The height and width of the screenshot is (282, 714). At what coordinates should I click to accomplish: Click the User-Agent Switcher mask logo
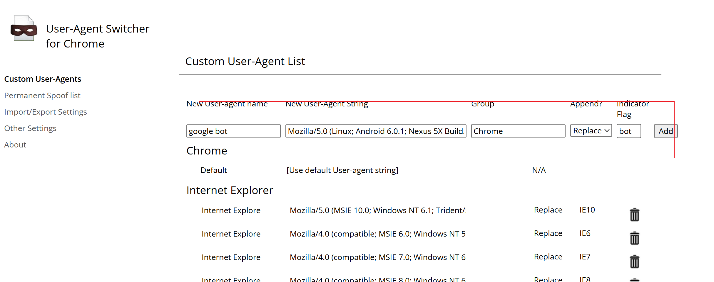(24, 28)
